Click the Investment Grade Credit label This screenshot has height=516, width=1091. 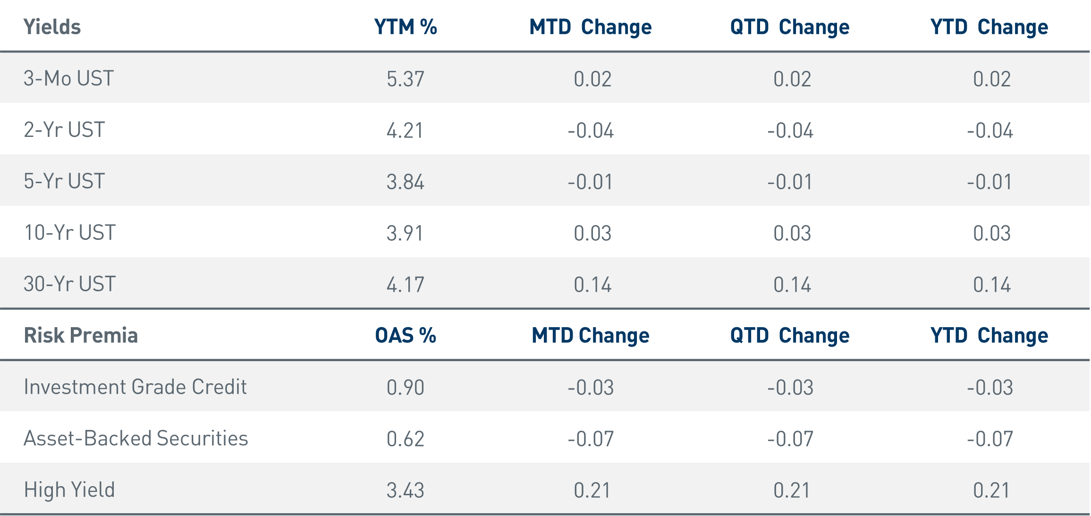click(135, 387)
